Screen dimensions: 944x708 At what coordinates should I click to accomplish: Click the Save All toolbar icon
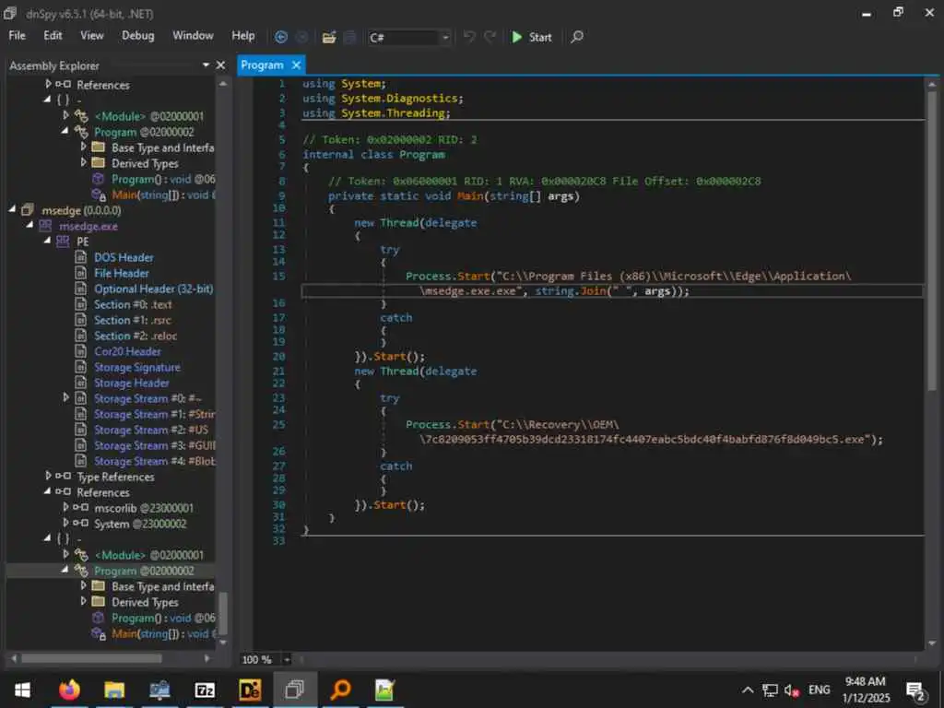click(349, 37)
